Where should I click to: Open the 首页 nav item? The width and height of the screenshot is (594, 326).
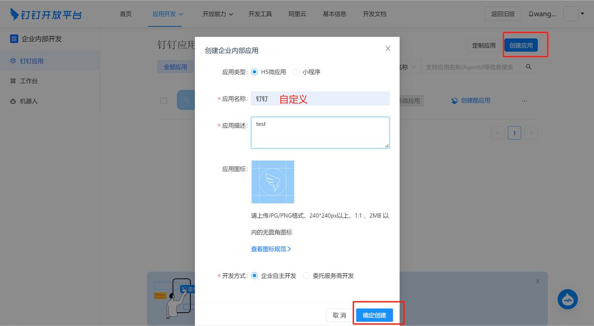pyautogui.click(x=126, y=14)
